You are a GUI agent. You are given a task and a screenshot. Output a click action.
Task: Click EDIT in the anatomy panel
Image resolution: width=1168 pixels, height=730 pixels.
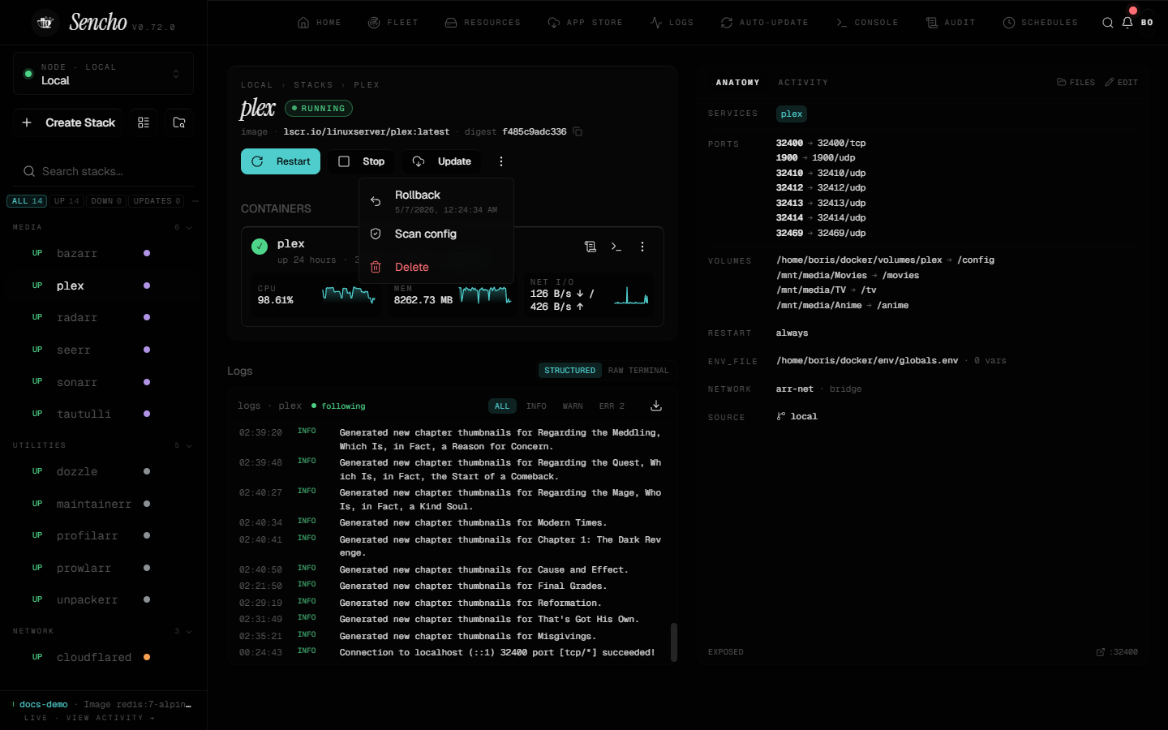pyautogui.click(x=1121, y=83)
